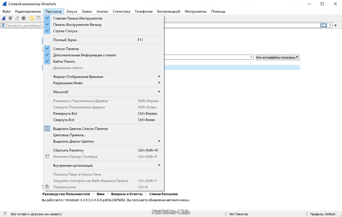Choose Свернуть Всё from the menu
Image resolution: width=342 pixels, height=217 pixels.
point(103,120)
